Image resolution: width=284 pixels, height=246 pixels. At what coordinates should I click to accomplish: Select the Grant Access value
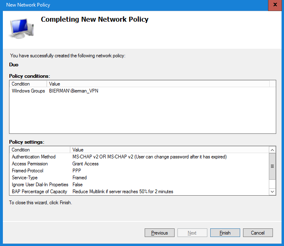click(86, 164)
